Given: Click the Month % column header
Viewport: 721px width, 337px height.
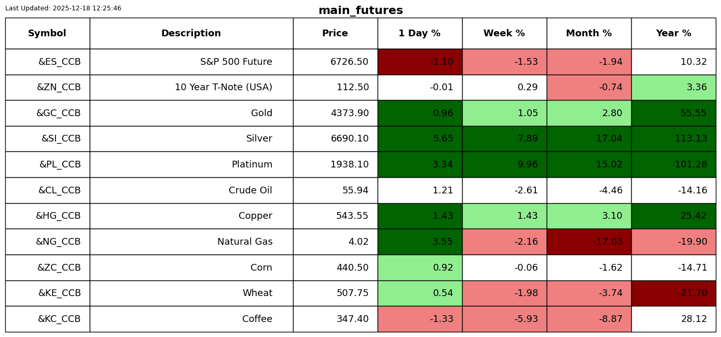Looking at the screenshot, I should pos(589,33).
